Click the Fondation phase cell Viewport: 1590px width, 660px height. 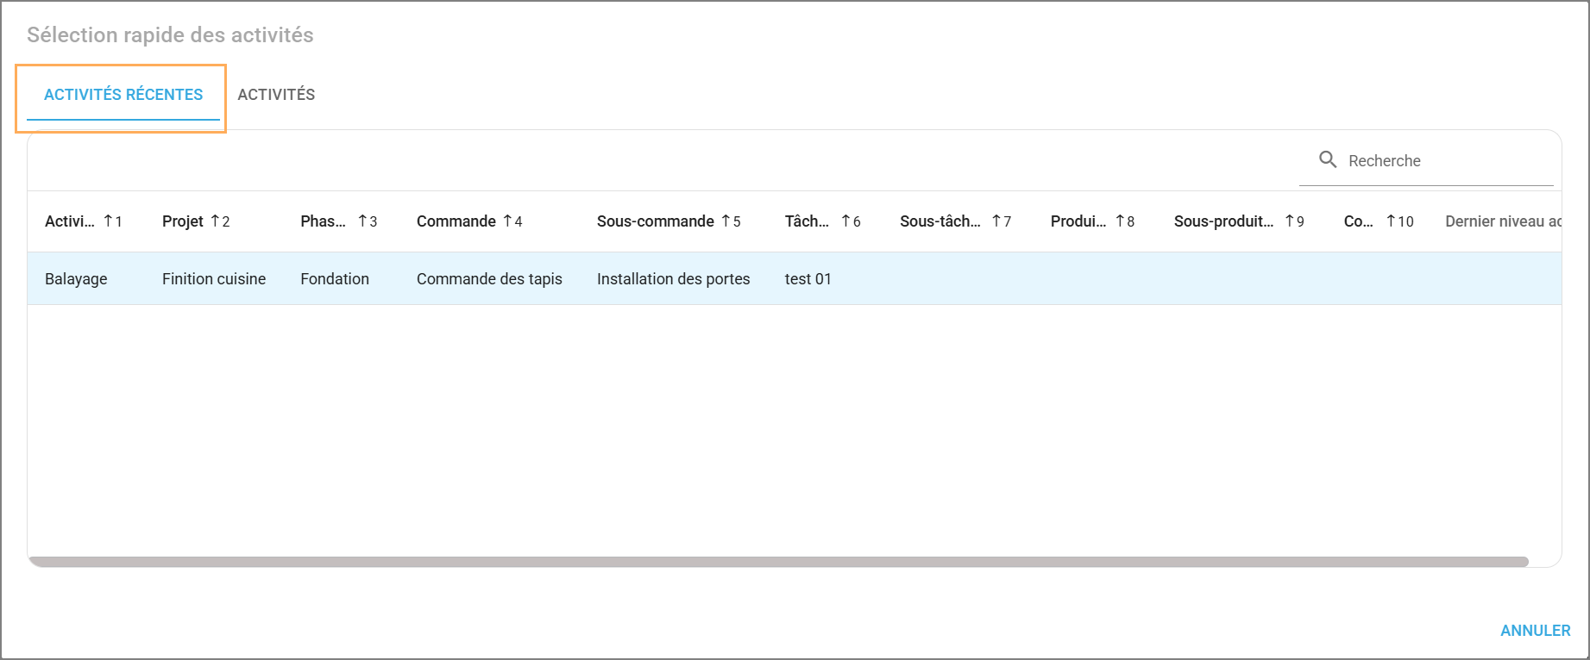tap(335, 279)
